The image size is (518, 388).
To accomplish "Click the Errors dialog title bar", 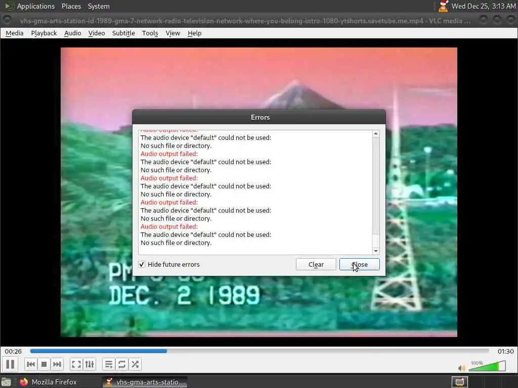I will (259, 117).
